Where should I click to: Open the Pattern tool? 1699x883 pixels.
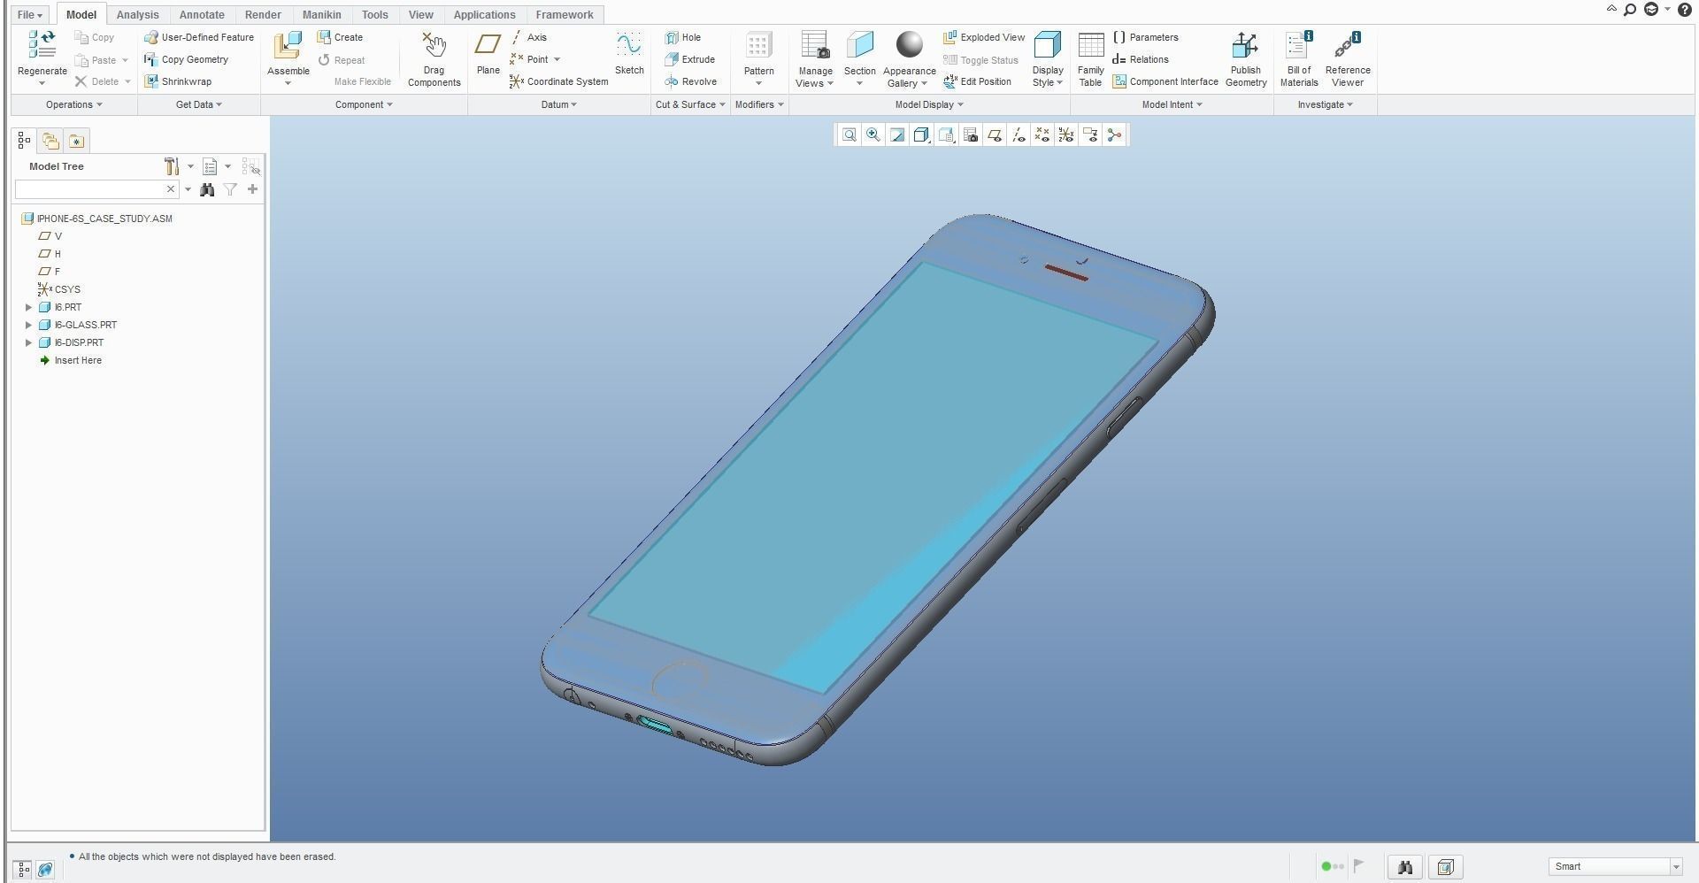pyautogui.click(x=758, y=45)
